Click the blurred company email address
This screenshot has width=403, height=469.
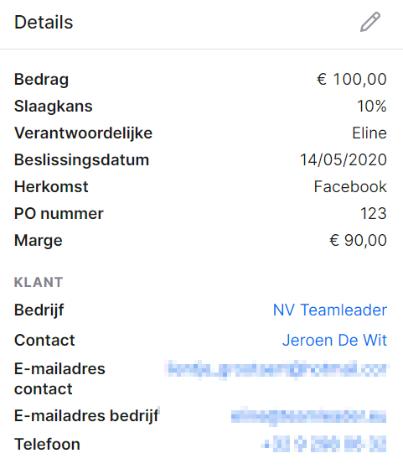(308, 416)
